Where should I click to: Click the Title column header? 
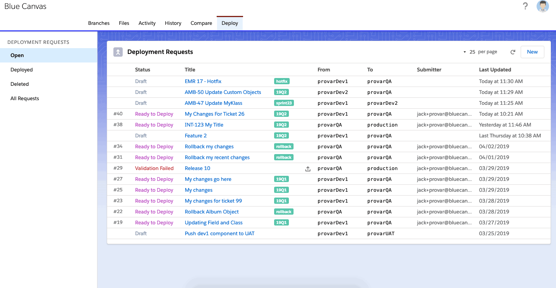[190, 70]
